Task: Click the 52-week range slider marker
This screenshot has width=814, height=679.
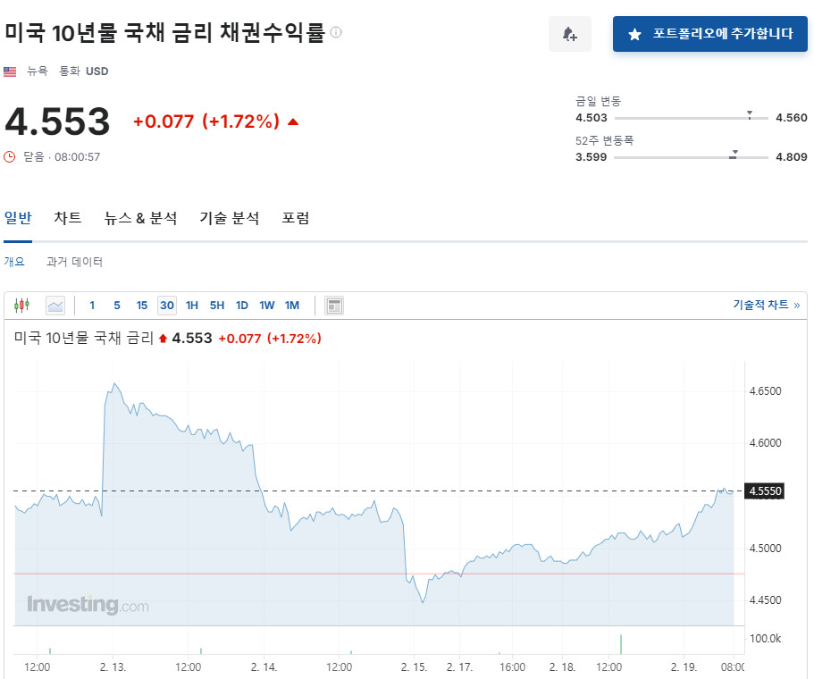Action: pyautogui.click(x=734, y=155)
